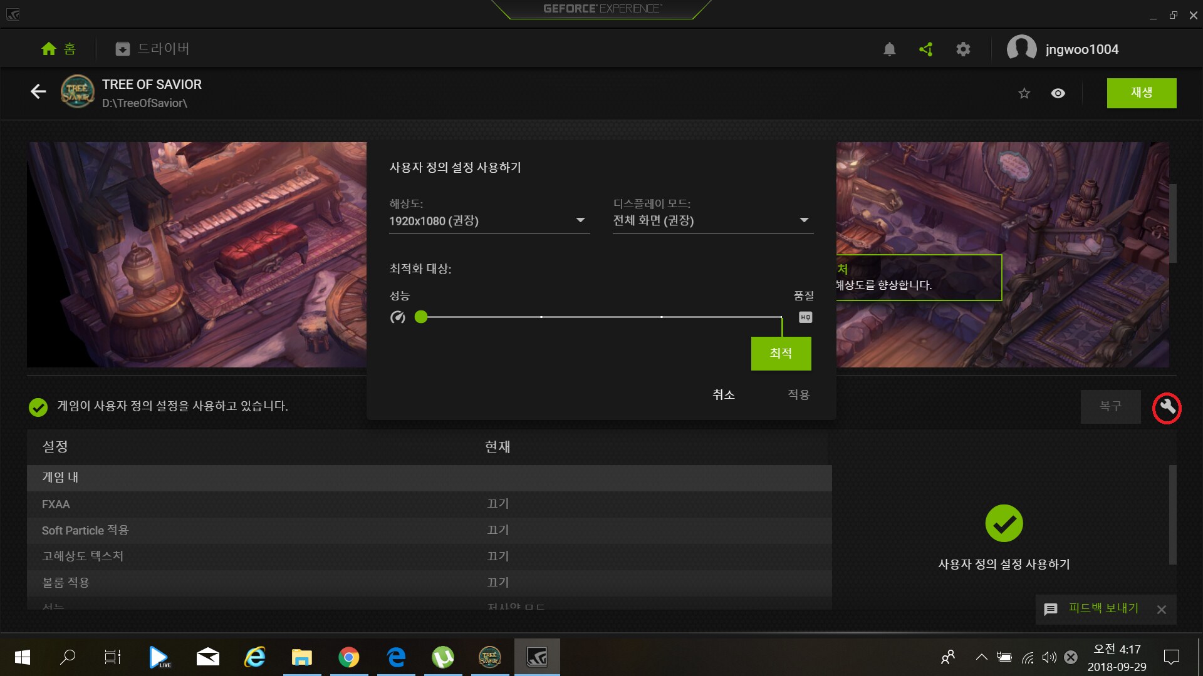The height and width of the screenshot is (676, 1203).
Task: Click the NVIDIA logo in the title bar
Action: pos(13,14)
